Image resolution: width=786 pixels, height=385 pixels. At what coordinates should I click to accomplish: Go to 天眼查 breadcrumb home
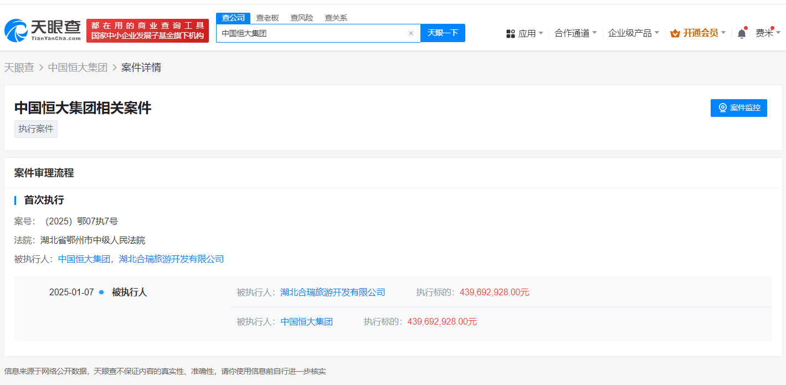coord(19,68)
